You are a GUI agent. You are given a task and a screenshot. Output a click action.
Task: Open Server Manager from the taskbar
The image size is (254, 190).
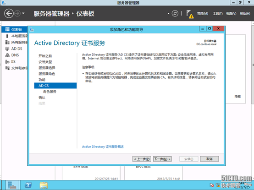pos(12,185)
